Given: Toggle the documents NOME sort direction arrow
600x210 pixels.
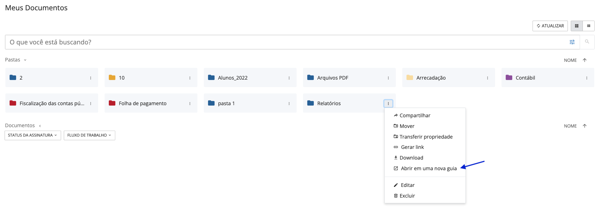Looking at the screenshot, I should pos(584,126).
